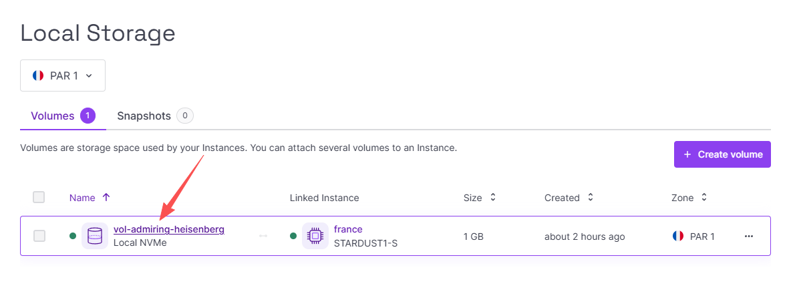787x300 pixels.
Task: Click the French flag icon in the Zone column
Action: (678, 236)
